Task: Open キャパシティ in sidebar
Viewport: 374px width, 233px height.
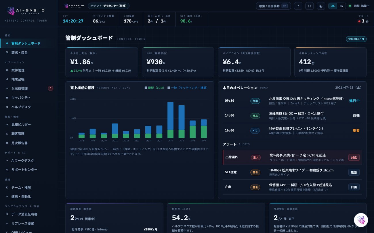Action: (29, 98)
